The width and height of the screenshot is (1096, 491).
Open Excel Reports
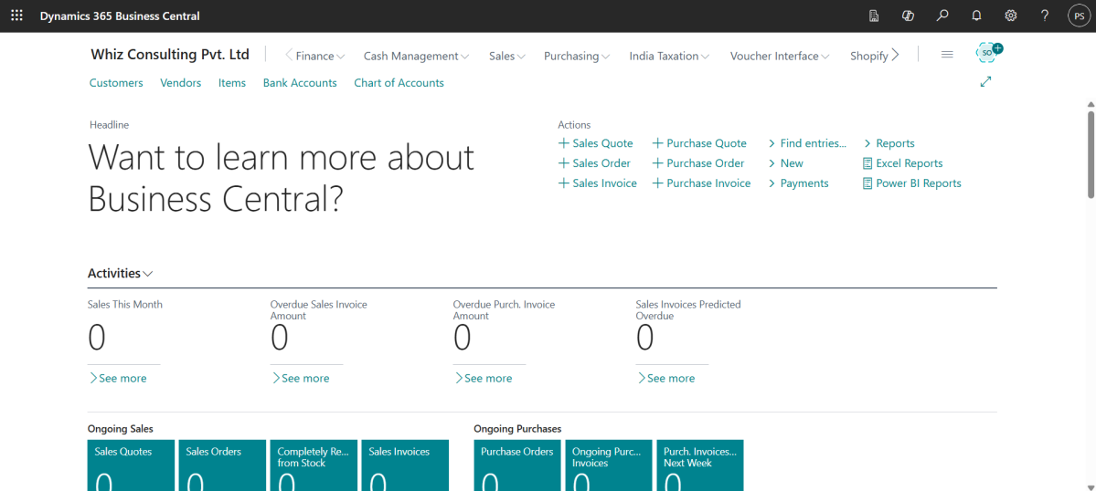pos(903,163)
